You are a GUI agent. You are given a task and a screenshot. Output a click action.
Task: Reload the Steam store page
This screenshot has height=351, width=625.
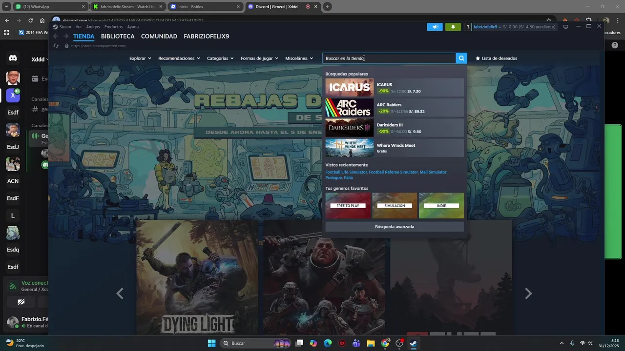56,46
